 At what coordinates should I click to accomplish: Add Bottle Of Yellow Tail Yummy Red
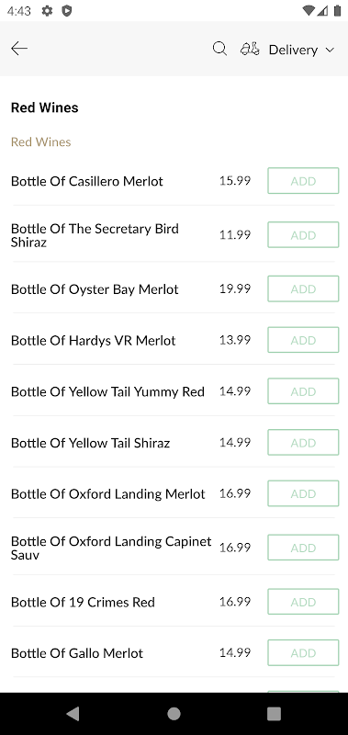[x=303, y=391]
